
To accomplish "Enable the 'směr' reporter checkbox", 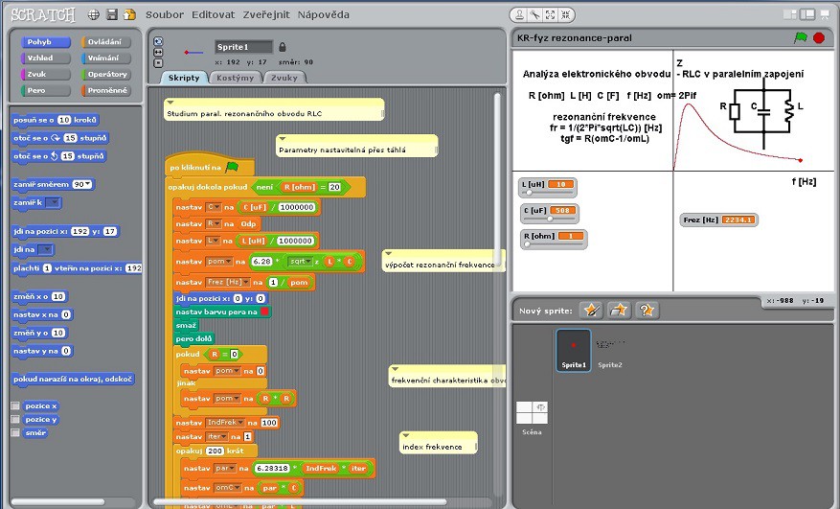I will 15,432.
